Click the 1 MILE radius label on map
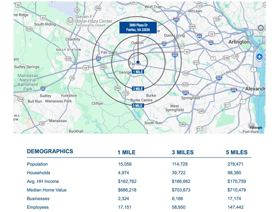The height and width of the screenshot is (212, 277). pyautogui.click(x=138, y=72)
